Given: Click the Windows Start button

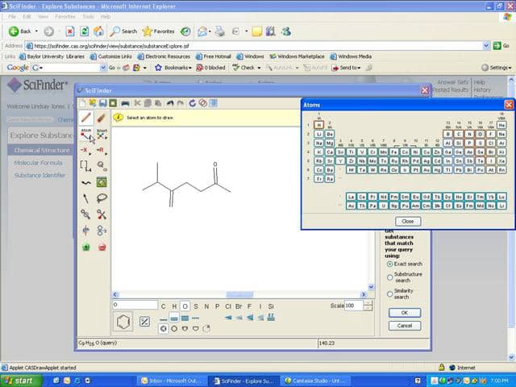Looking at the screenshot, I should [22, 381].
